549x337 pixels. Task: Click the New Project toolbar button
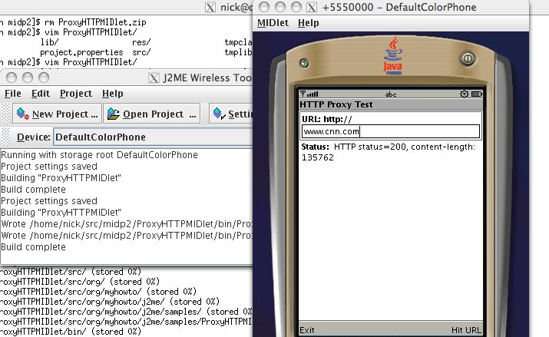(57, 114)
